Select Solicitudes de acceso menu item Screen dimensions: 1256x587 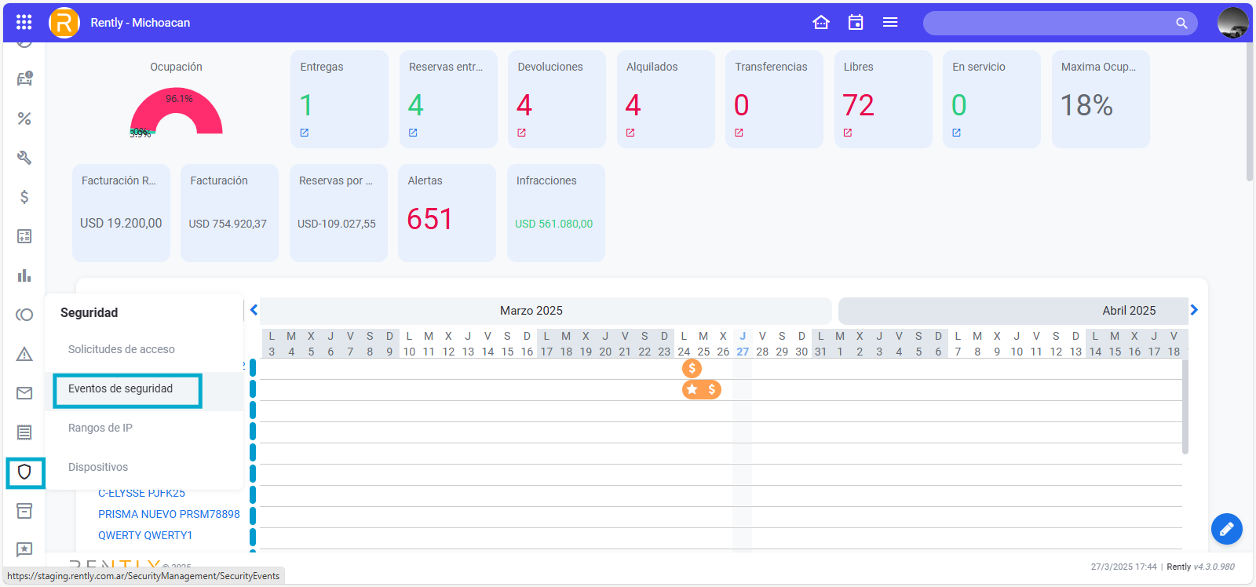(x=122, y=349)
